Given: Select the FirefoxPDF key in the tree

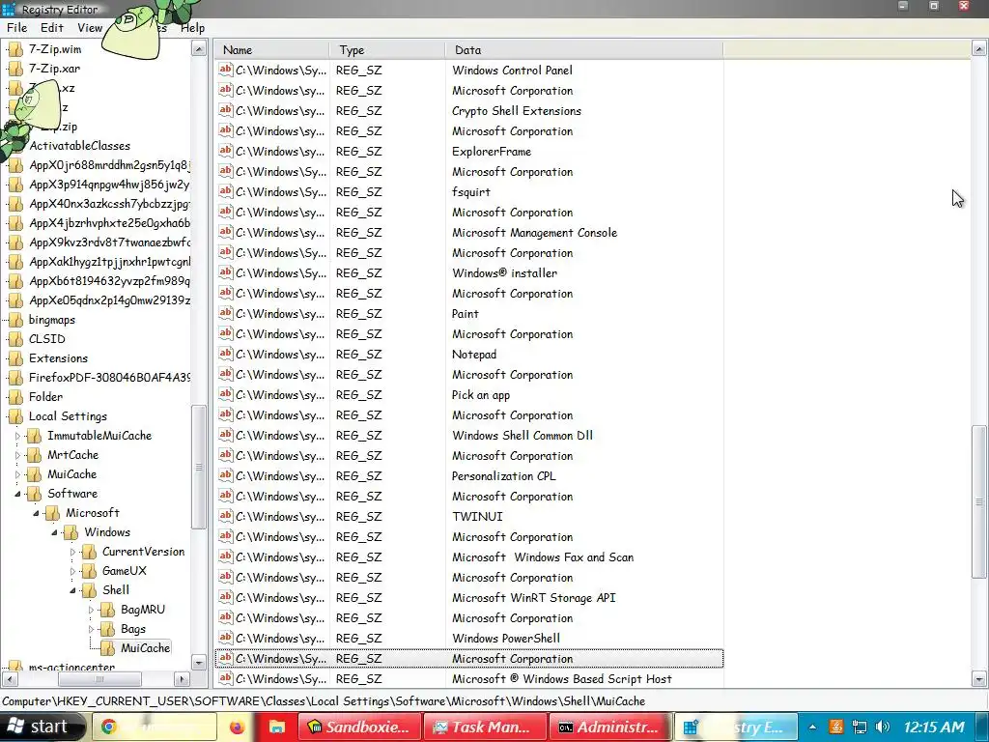Looking at the screenshot, I should (x=109, y=378).
